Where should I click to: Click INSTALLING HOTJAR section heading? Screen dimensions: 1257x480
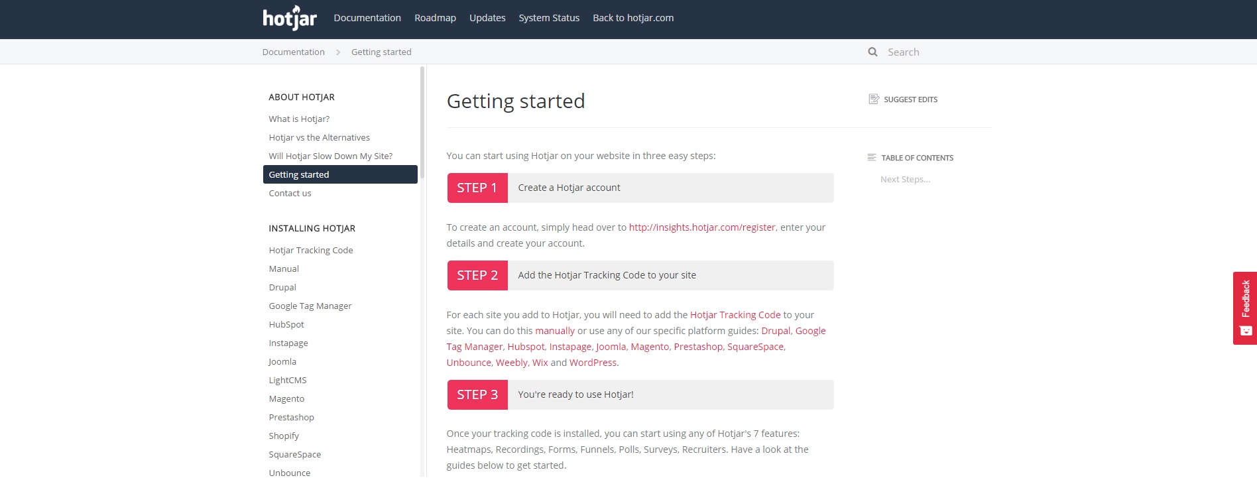coord(312,228)
